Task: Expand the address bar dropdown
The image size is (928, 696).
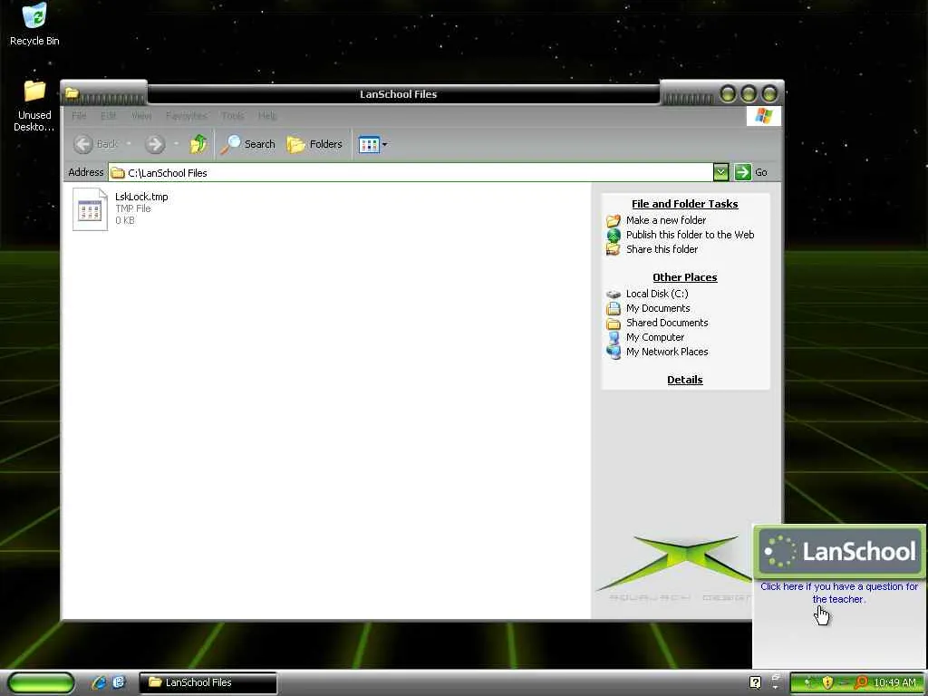Action: pos(720,172)
